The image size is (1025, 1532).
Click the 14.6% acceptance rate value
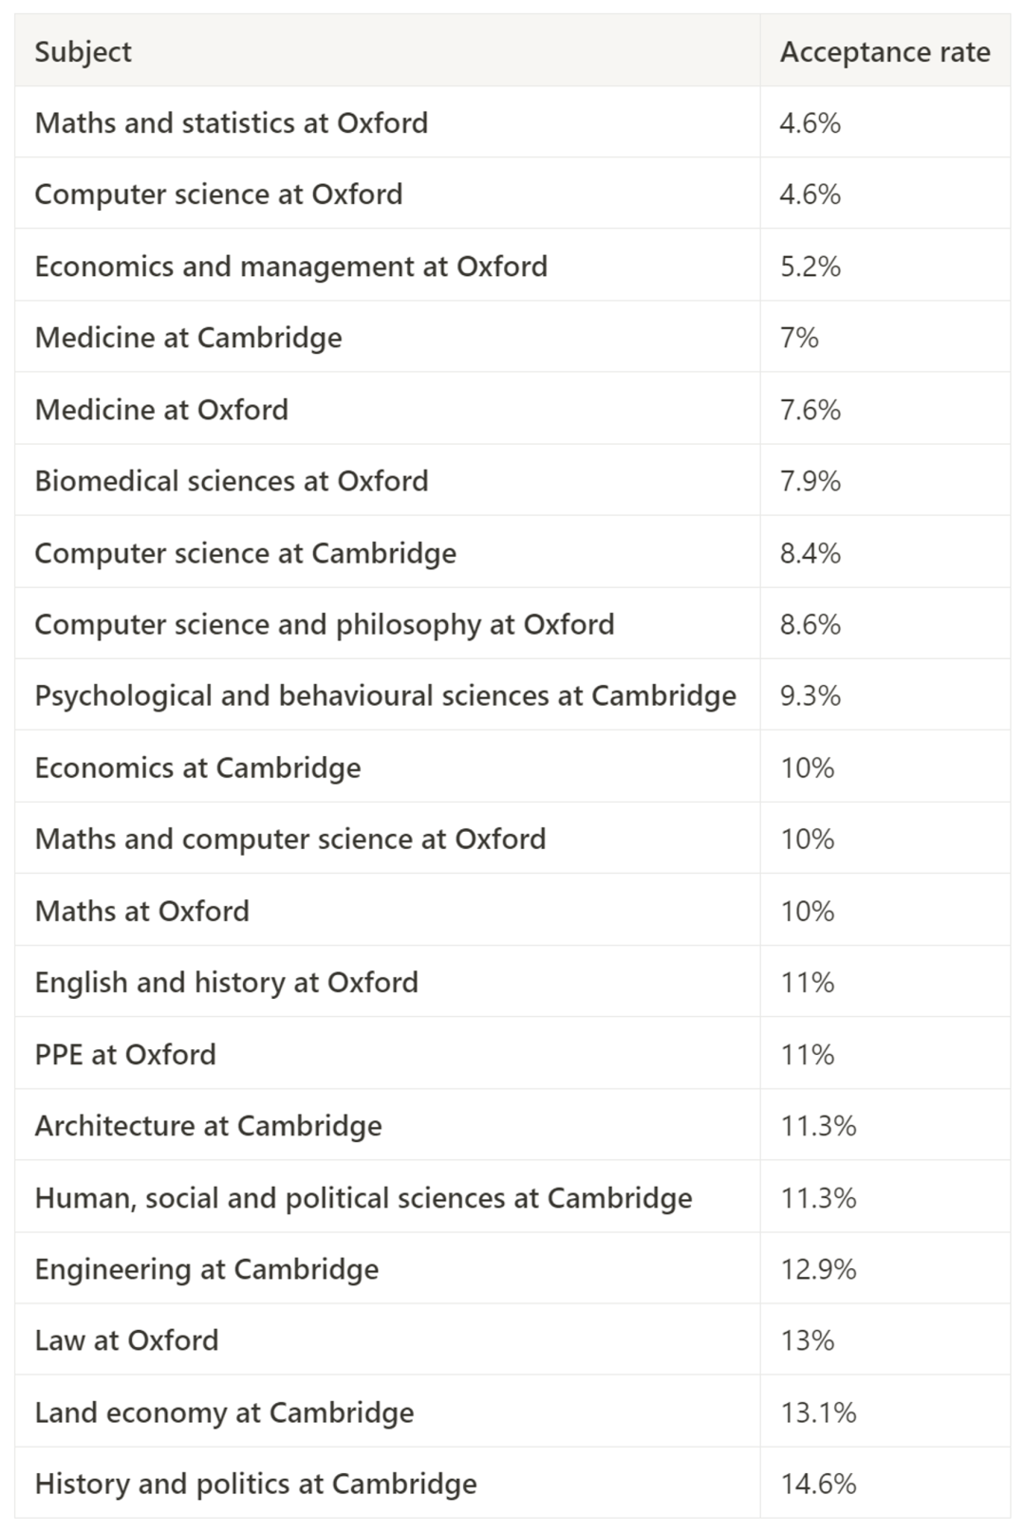818,1484
